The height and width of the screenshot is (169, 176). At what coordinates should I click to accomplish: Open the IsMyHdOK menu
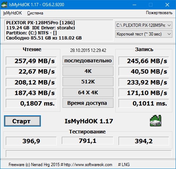[x=12, y=13]
